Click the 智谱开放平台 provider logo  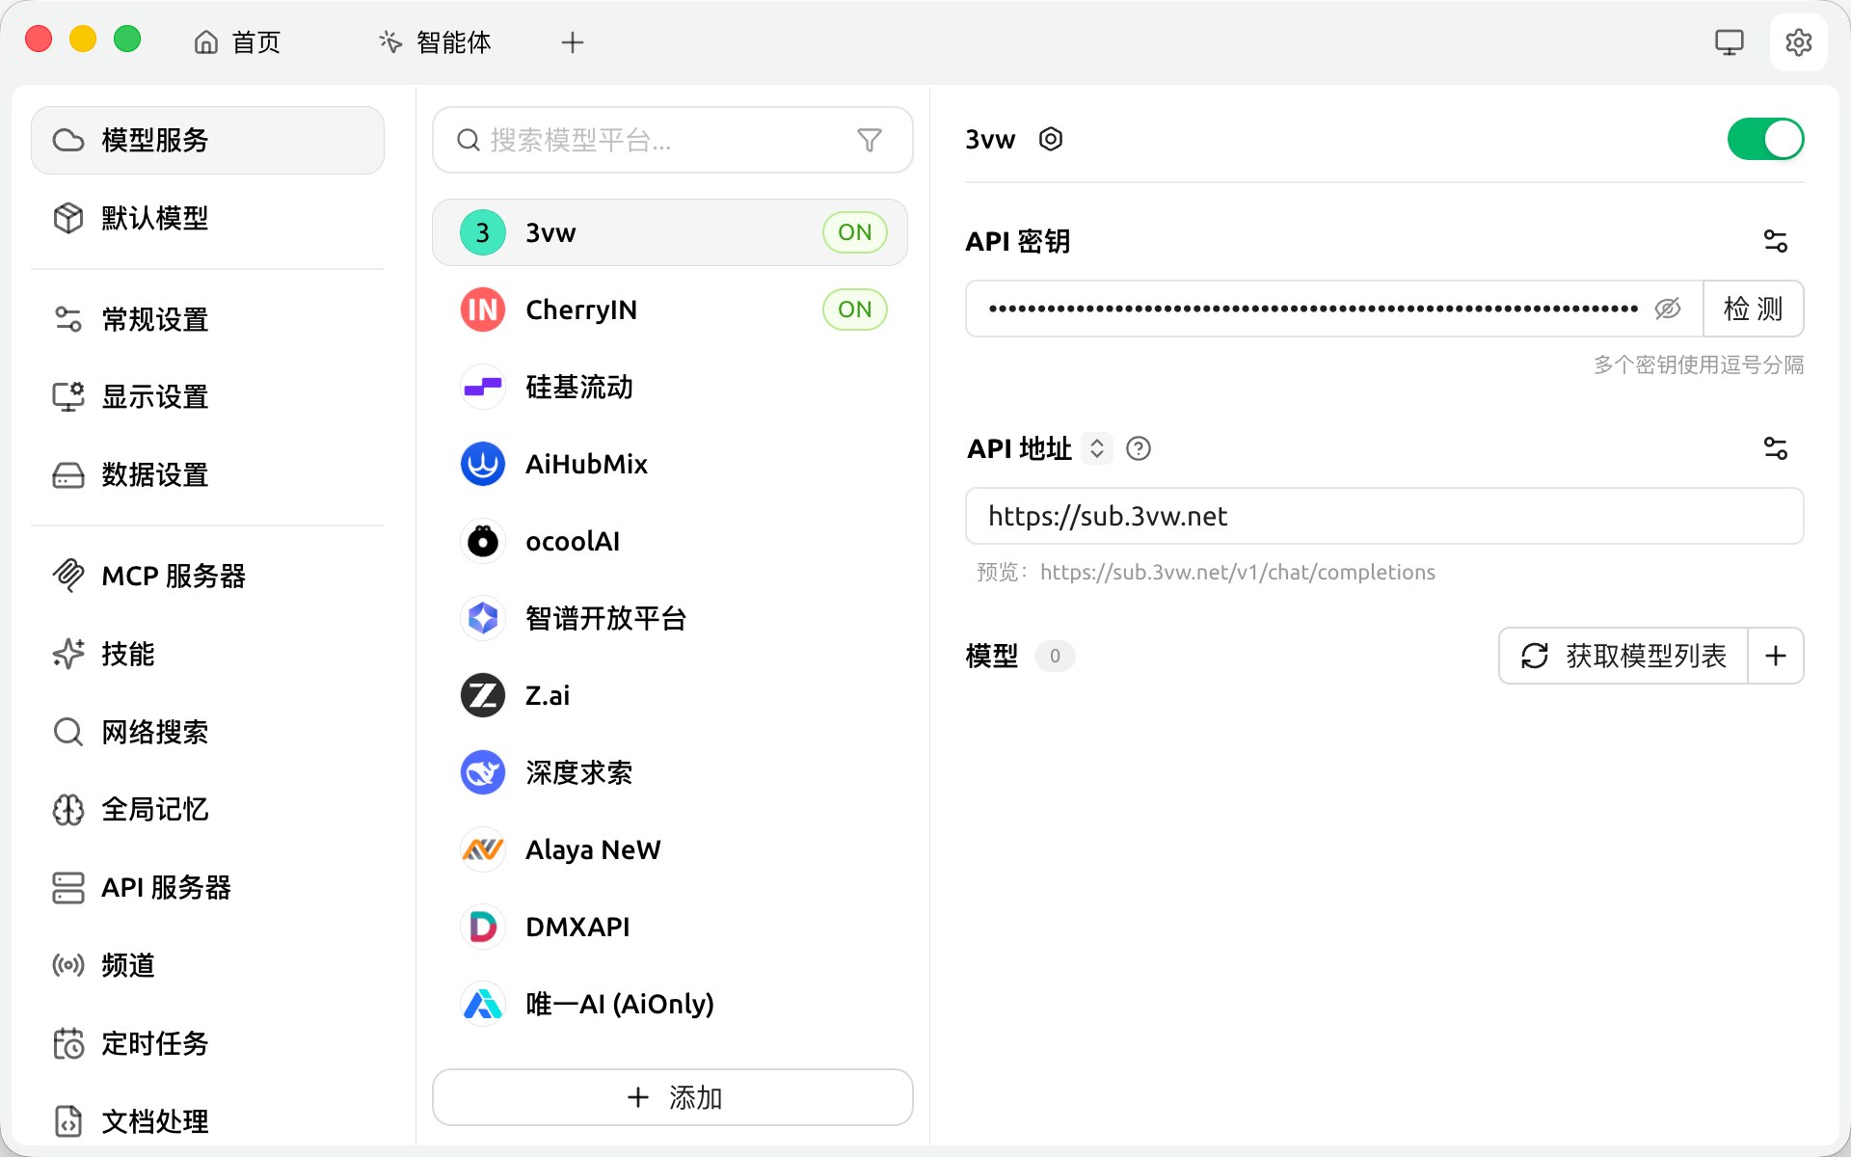point(483,618)
